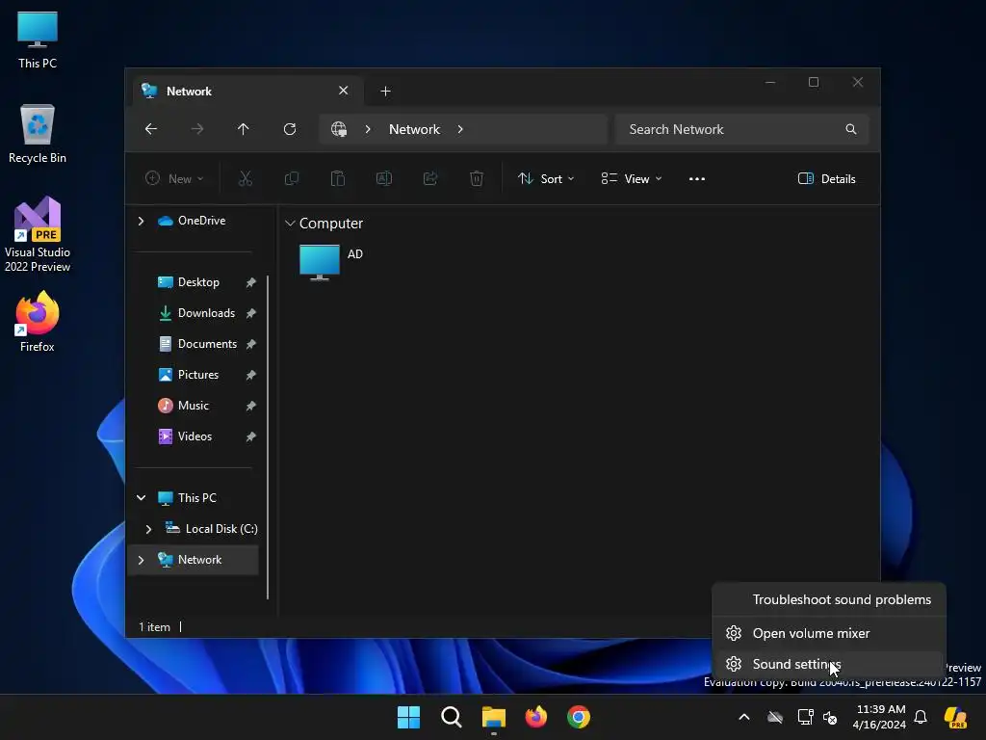
Task: Click the OneDrive tray icon
Action: pyautogui.click(x=775, y=717)
